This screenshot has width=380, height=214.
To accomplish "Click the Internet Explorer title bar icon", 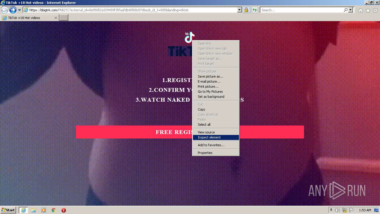I will 3,3.
